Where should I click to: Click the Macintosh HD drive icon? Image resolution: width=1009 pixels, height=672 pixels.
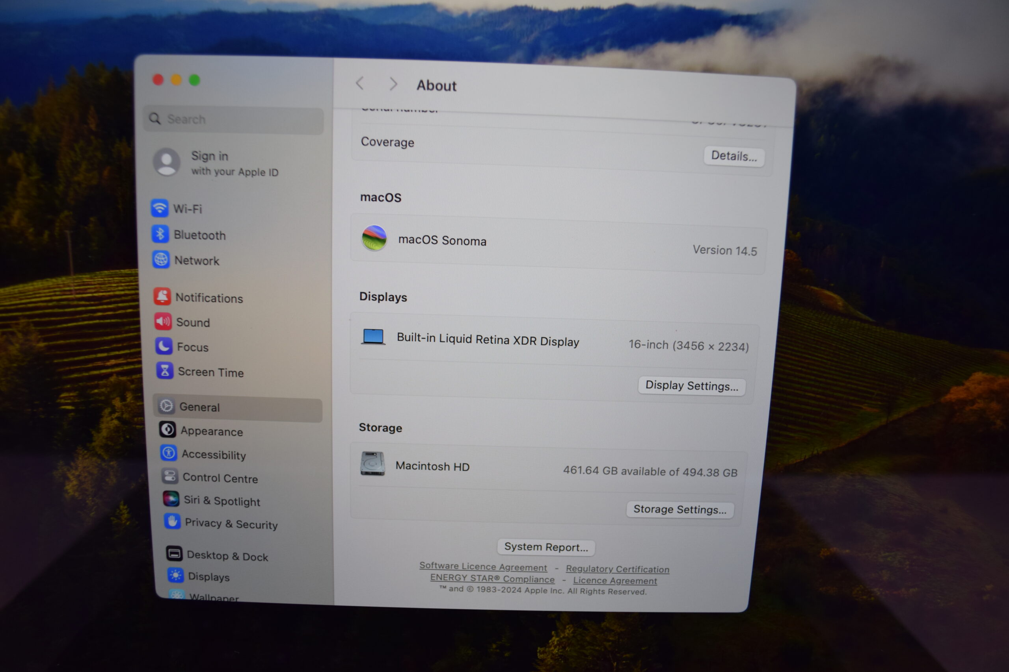pyautogui.click(x=372, y=464)
